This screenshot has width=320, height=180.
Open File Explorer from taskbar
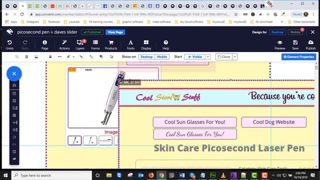click(109, 175)
